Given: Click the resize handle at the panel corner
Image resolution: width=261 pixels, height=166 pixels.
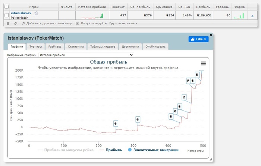Looking at the screenshot, I should (x=211, y=159).
